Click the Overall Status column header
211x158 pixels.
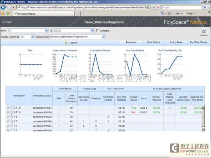pos(133,98)
